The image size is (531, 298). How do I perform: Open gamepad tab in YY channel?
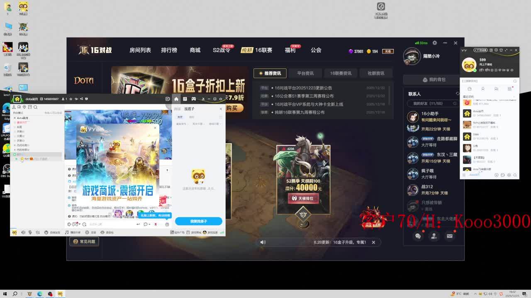pos(193,99)
